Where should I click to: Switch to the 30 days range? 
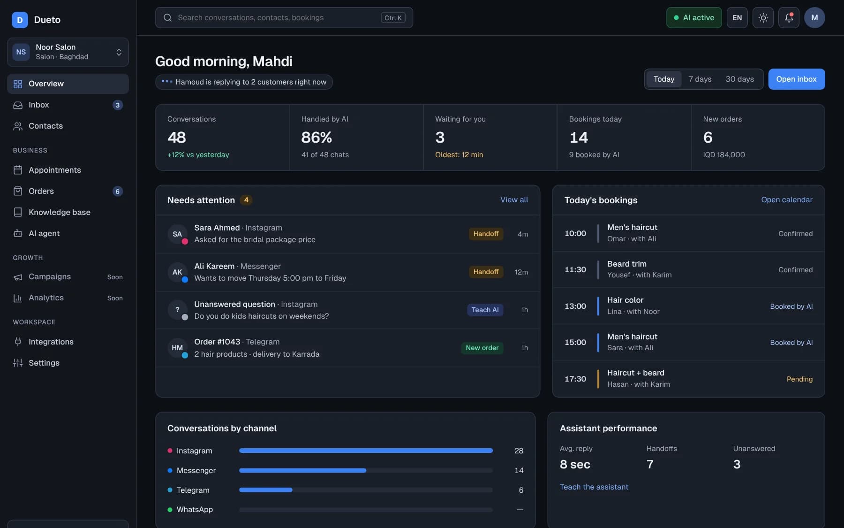click(739, 79)
